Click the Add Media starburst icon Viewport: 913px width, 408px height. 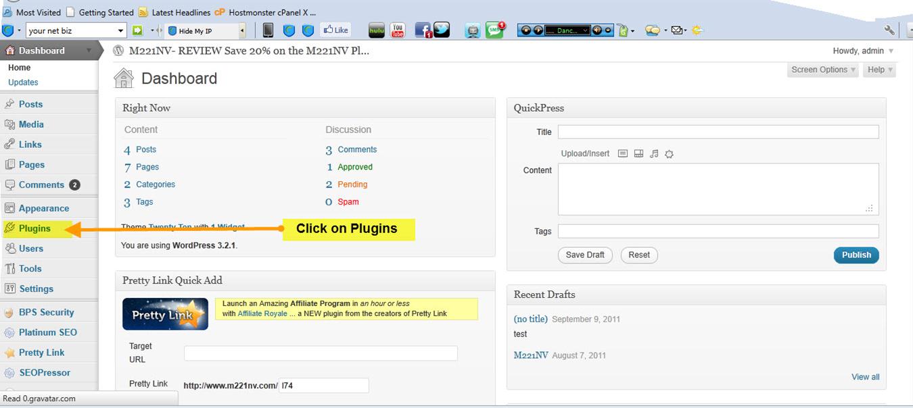(x=669, y=154)
